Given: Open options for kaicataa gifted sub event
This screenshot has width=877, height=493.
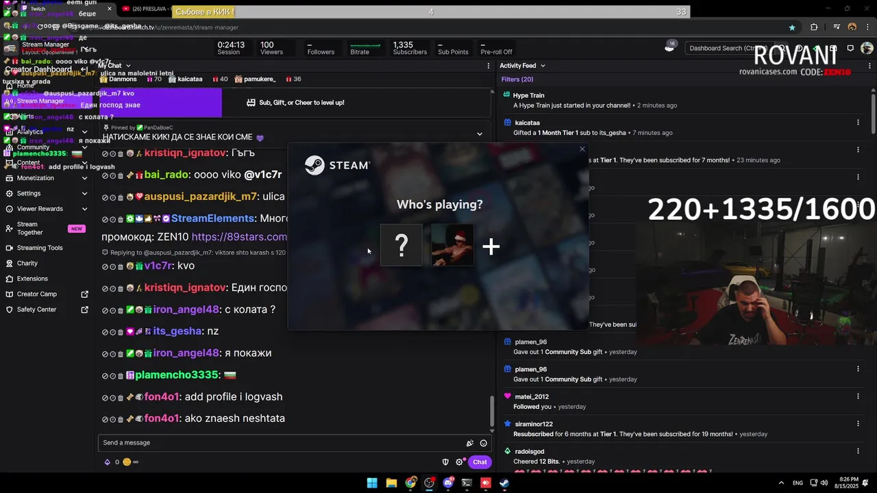Looking at the screenshot, I should [858, 123].
